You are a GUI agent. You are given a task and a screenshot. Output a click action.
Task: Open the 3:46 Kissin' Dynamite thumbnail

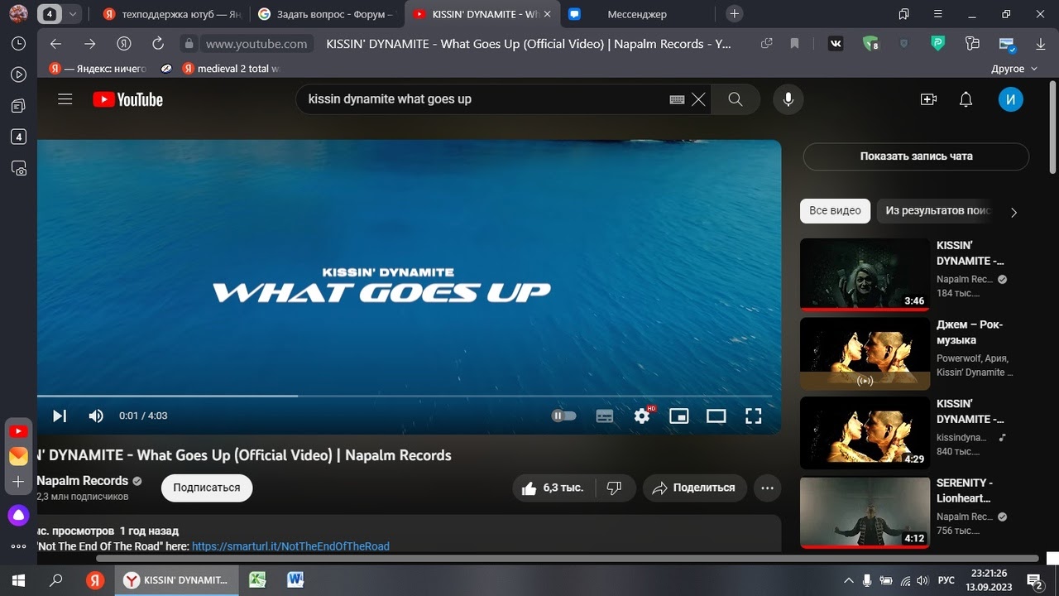865,274
